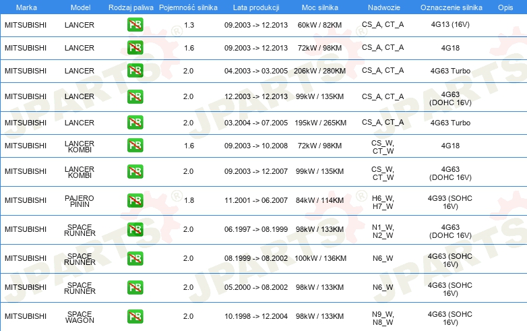This screenshot has width=527, height=331.
Task: Select the engine code 4G13 (16V)
Action: click(x=450, y=24)
